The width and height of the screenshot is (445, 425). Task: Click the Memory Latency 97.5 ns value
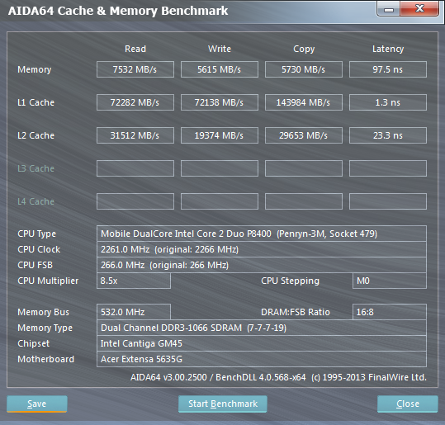coord(388,69)
